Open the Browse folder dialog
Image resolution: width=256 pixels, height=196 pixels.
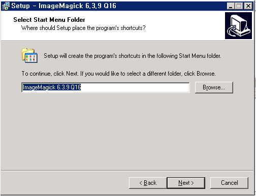[214, 87]
